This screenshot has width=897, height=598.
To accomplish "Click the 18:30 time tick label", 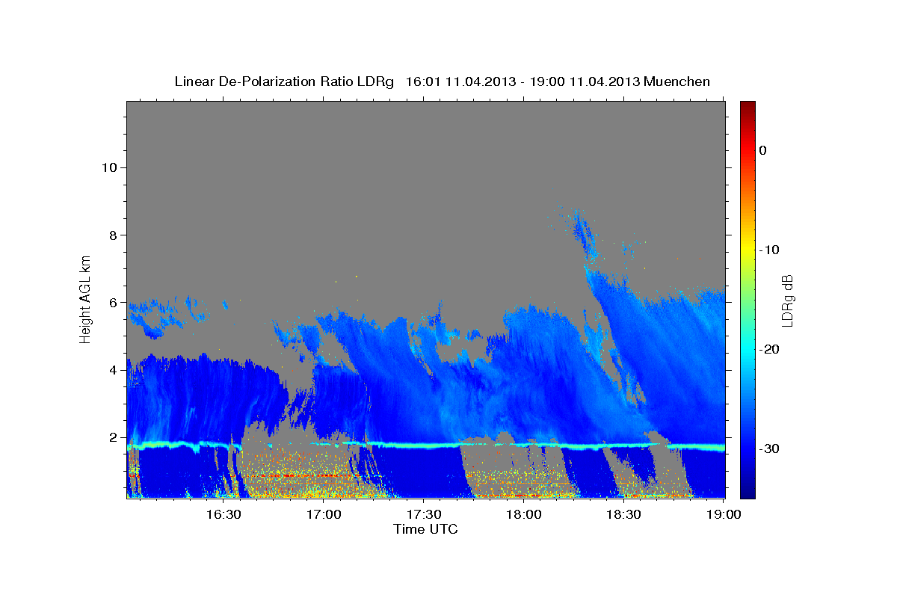I will [624, 515].
